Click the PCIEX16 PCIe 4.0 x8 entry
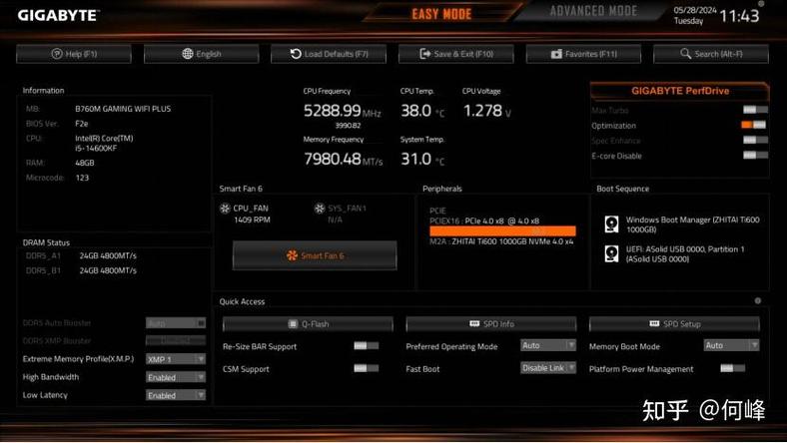 pos(484,221)
